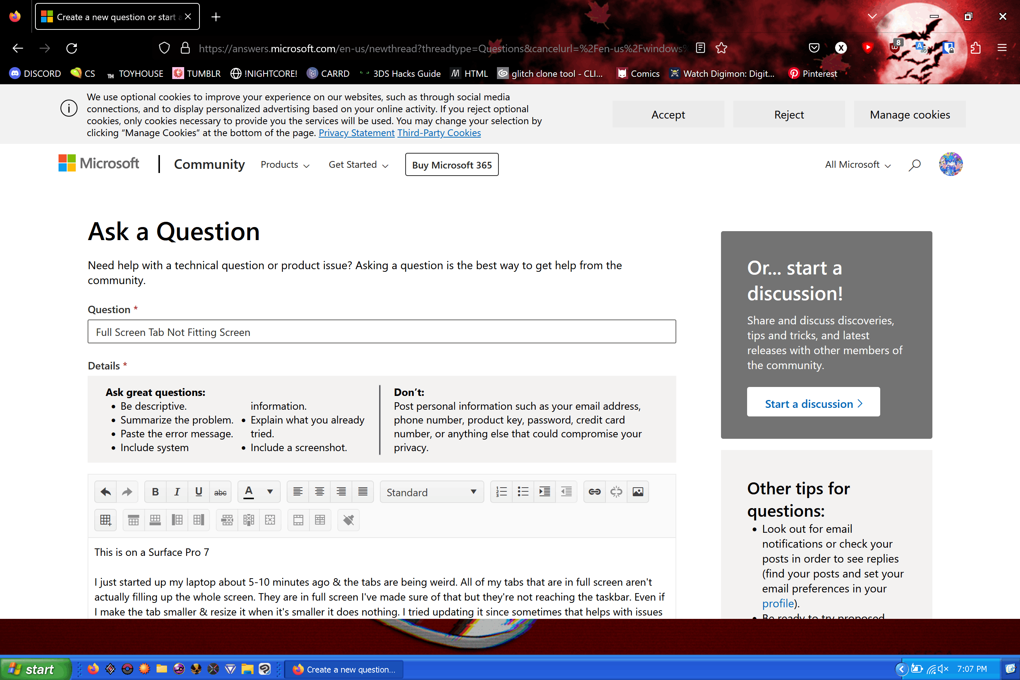This screenshot has height=680, width=1020.
Task: Reject optional cookies
Action: pyautogui.click(x=788, y=114)
